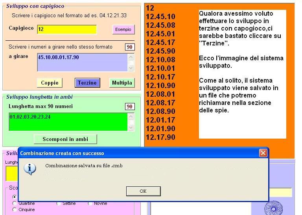This screenshot has height=215, width=302.
Task: Click the 90 counter box beside 'a girare'
Action: [x=129, y=47]
